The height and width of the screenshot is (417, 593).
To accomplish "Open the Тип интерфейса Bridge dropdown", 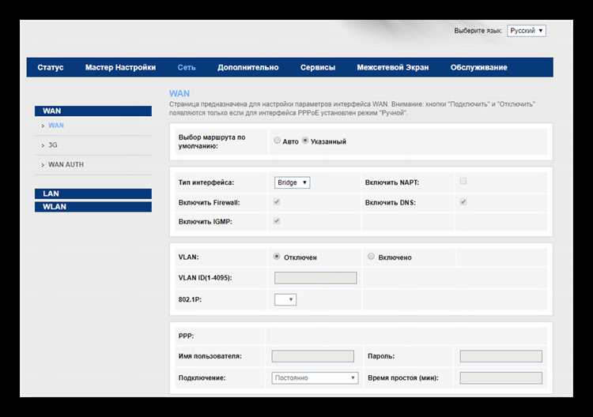I will coord(292,182).
